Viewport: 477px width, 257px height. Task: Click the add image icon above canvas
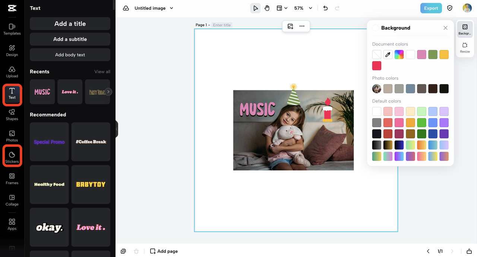tap(290, 26)
